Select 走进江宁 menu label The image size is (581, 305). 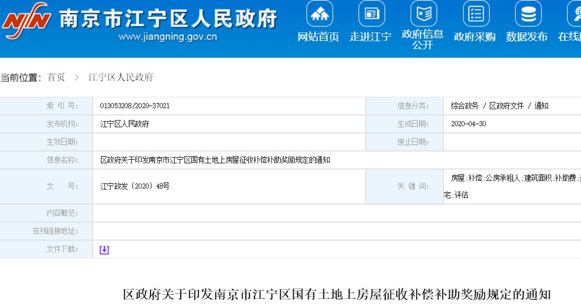tap(370, 37)
